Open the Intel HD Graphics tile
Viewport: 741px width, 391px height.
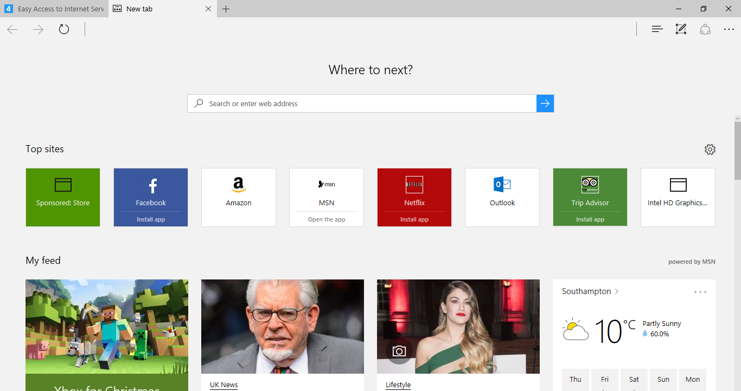678,197
